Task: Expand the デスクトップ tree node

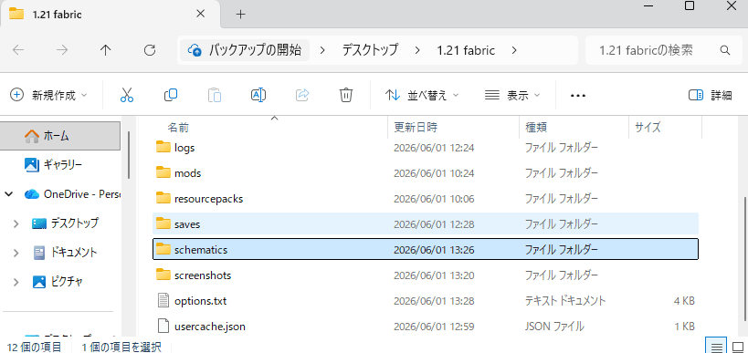Action: click(16, 223)
